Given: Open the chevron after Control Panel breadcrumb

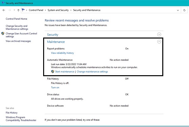Looking at the screenshot, I should 45,10.
